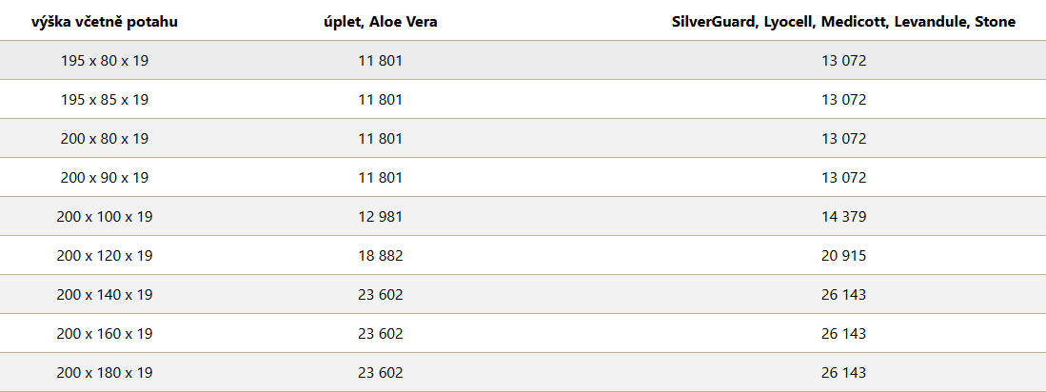
Task: Select the 20 915 price value
Action: click(x=844, y=256)
